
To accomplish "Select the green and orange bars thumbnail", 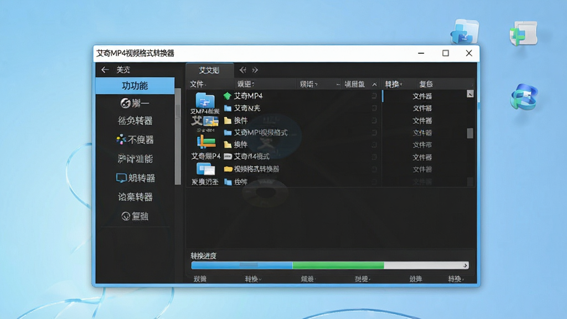I will pyautogui.click(x=206, y=142).
